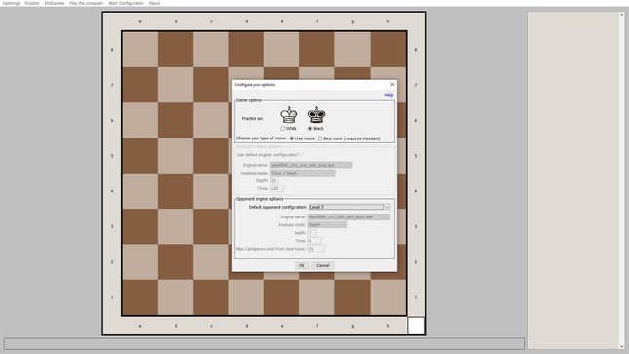Open the Play the computer menu
The image size is (629, 354).
pos(87,3)
